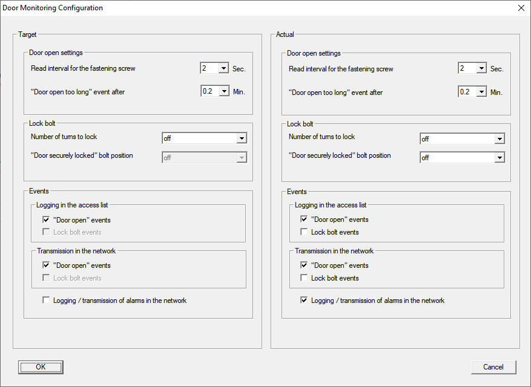Open Target "Door open too long" minutes dropdown

pos(223,92)
